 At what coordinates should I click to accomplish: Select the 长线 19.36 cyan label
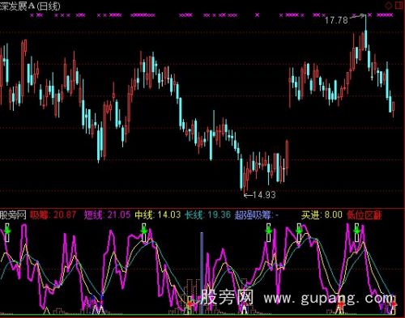(208, 215)
